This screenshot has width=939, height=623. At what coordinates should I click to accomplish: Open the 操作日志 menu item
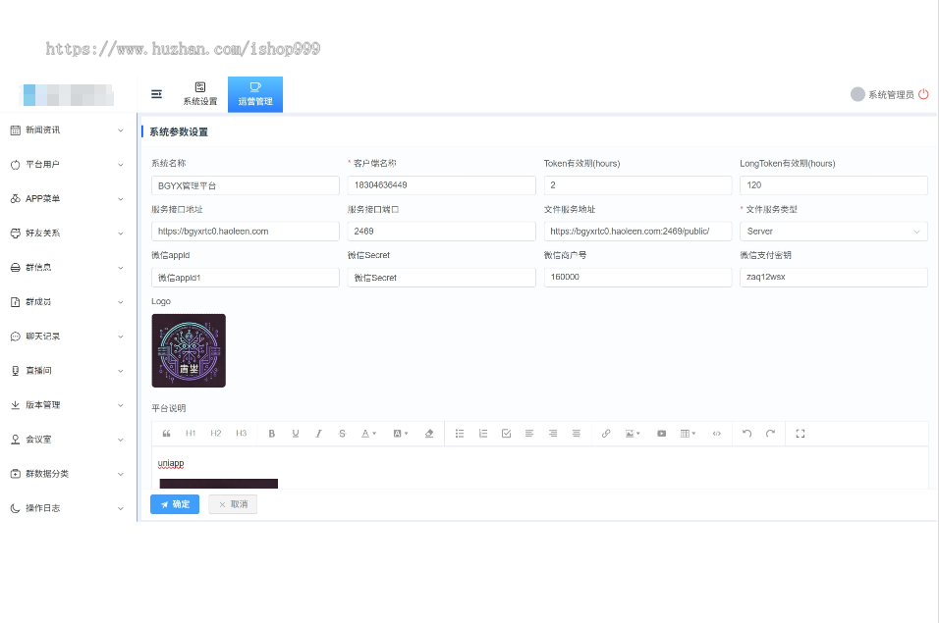coord(68,508)
